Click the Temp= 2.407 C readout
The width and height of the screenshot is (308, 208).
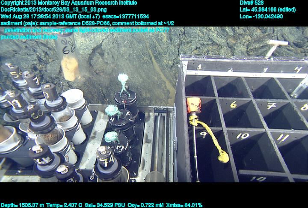tap(64, 205)
